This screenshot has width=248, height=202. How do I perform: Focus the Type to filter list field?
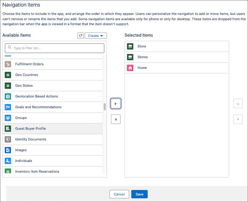pos(55,48)
